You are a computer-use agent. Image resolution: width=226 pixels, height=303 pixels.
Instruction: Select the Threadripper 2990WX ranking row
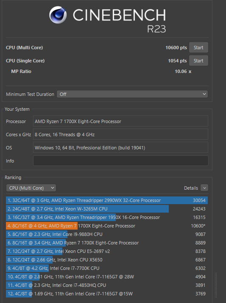pyautogui.click(x=107, y=200)
